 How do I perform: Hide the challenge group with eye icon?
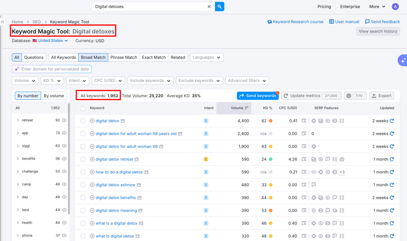(x=64, y=172)
